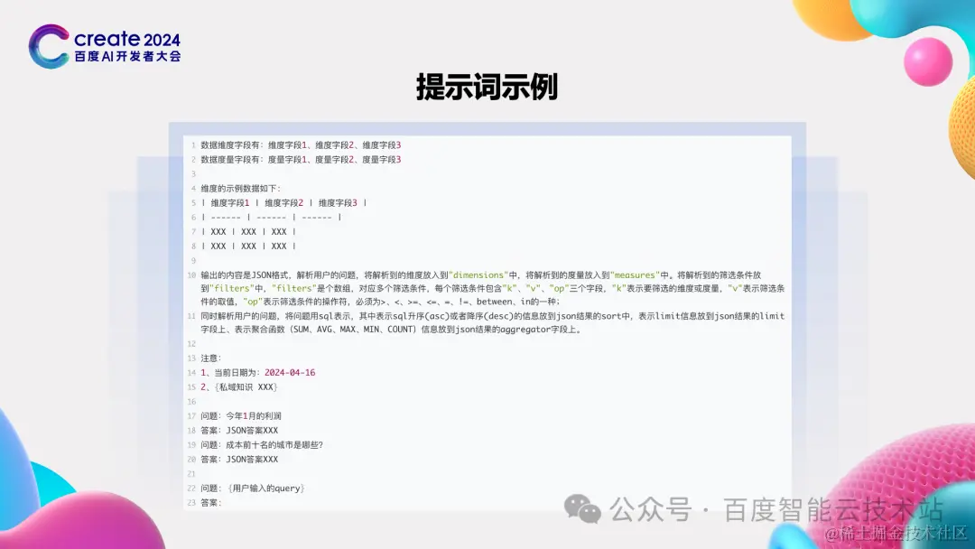Click line number 1 in the code block
975x549 pixels.
[193, 144]
